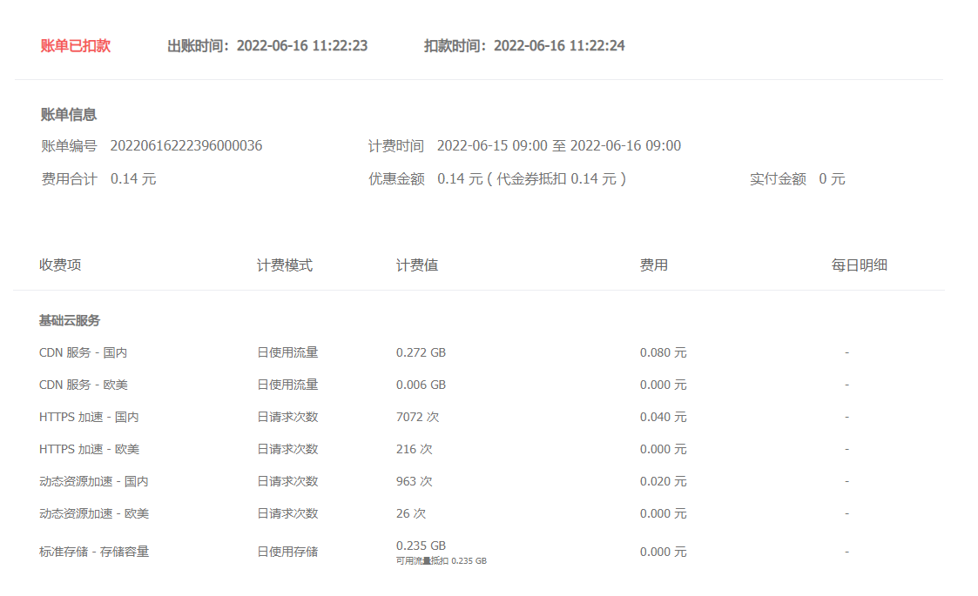Viewport: 978px width, 596px height.
Task: Click the 收费项 column header
Action: (60, 265)
